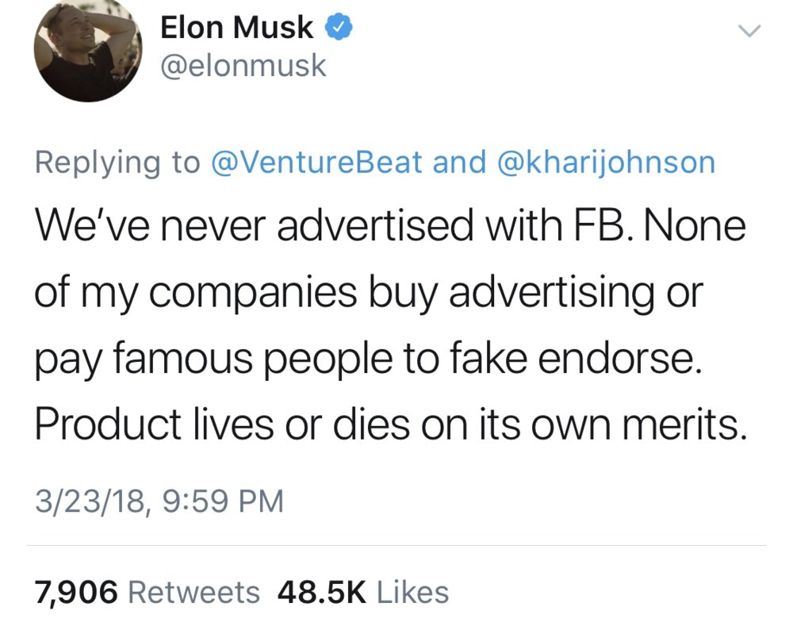
Task: Click the "Replying to" label text
Action: point(117,162)
